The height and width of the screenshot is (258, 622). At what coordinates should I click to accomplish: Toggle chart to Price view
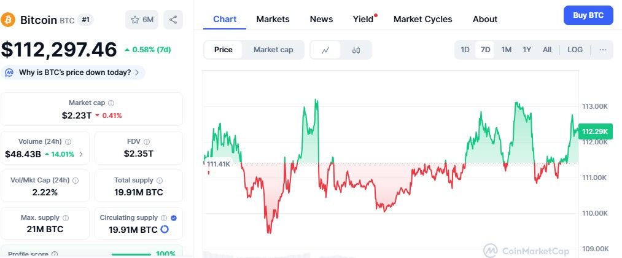pos(223,50)
